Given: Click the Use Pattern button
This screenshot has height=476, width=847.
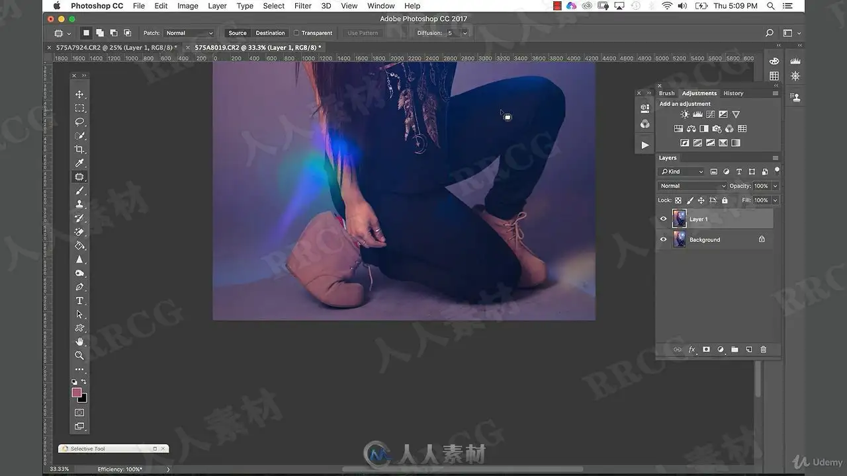Looking at the screenshot, I should coord(362,33).
